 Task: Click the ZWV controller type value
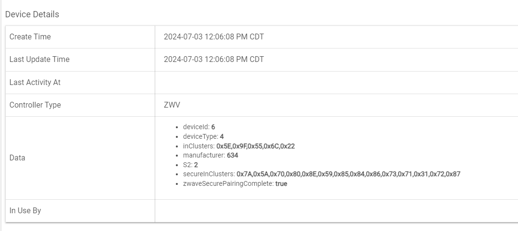point(172,105)
